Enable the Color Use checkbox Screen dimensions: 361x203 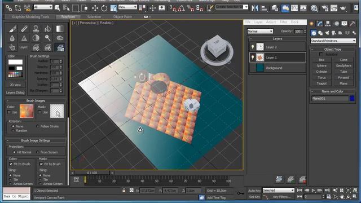pos(9,112)
